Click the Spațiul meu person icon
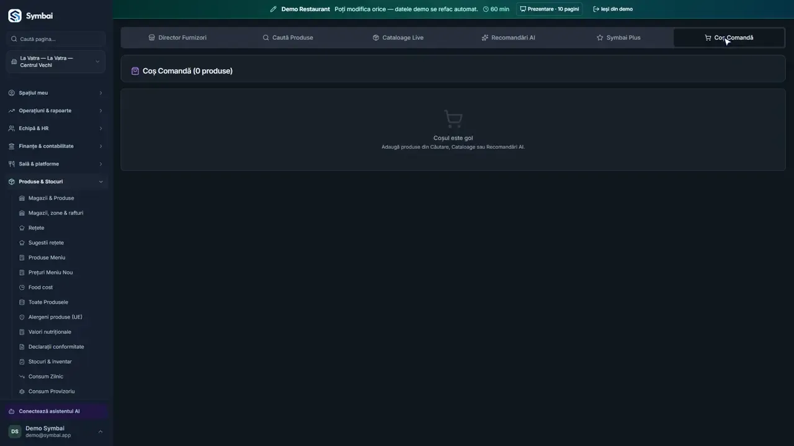794x446 pixels. (x=12, y=93)
